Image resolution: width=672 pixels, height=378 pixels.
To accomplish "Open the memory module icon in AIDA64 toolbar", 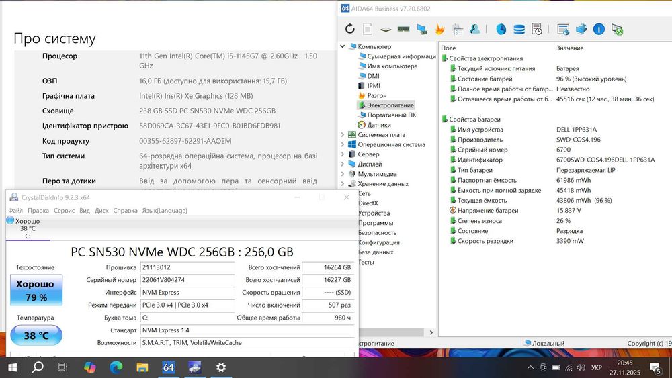I will tap(403, 29).
